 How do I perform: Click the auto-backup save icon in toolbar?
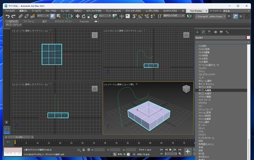(236, 16)
